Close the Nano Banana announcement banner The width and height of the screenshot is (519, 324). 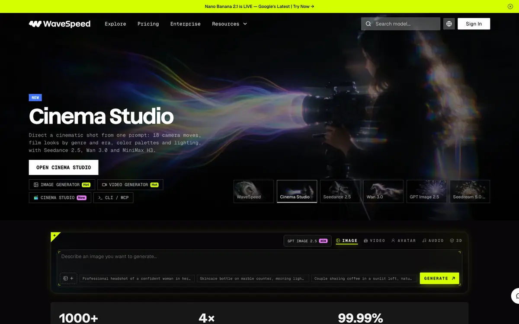(510, 6)
